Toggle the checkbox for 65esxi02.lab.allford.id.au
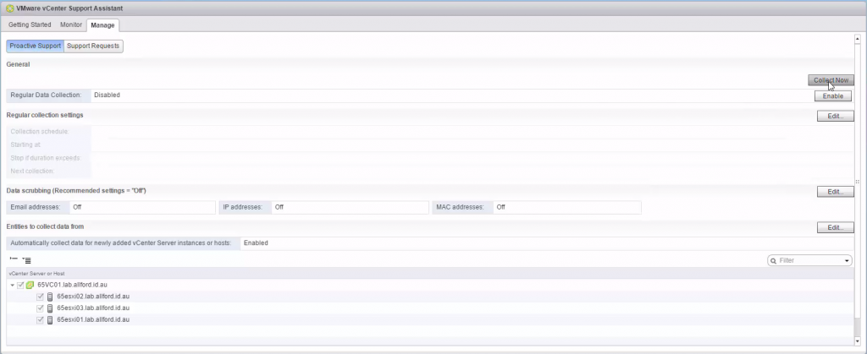Viewport: 867px width, 354px height. pos(40,297)
